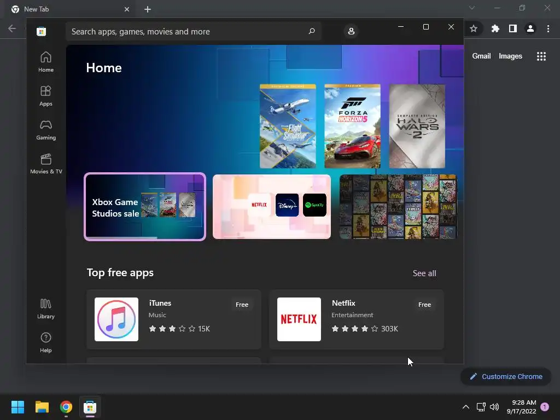This screenshot has width=560, height=420.
Task: Open network status tray icon
Action: coord(481,407)
